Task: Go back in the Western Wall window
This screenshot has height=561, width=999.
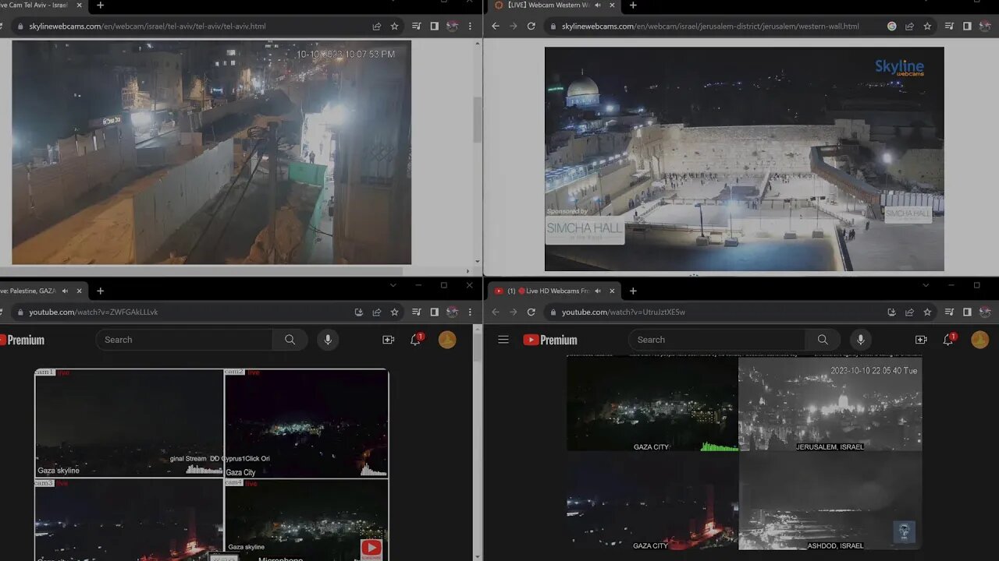Action: [x=496, y=26]
